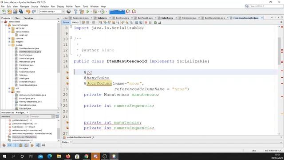This screenshot has height=160, width=284.
Task: Open the Tools menu
Action: 86,6
